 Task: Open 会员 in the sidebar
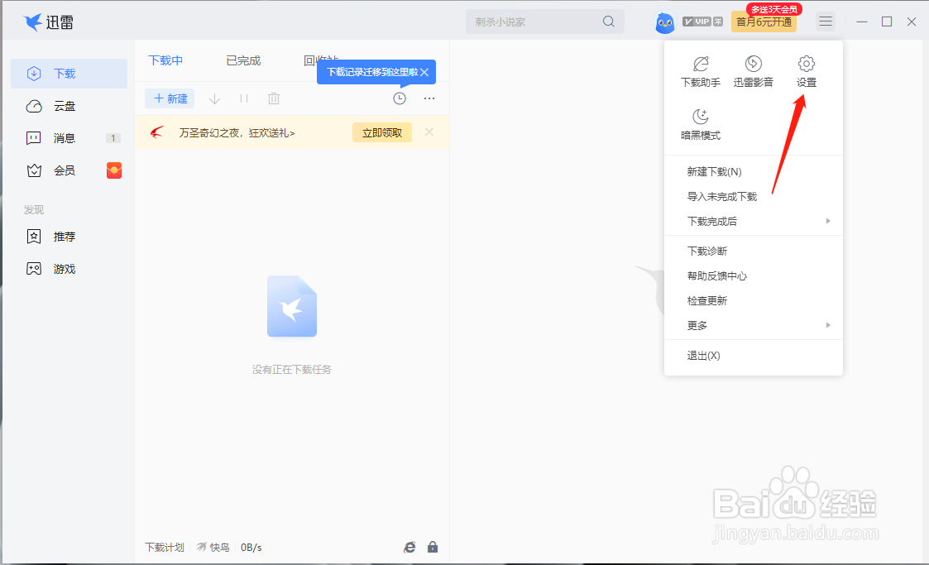pyautogui.click(x=69, y=171)
